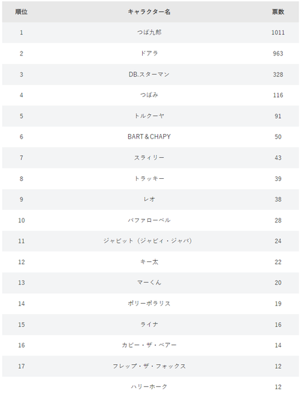Click the 票数 column header
This screenshot has height=396, width=302.
(278, 12)
